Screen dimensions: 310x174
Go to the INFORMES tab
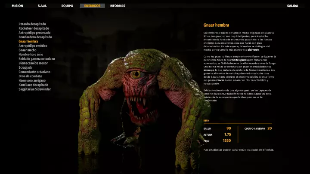coord(118,6)
